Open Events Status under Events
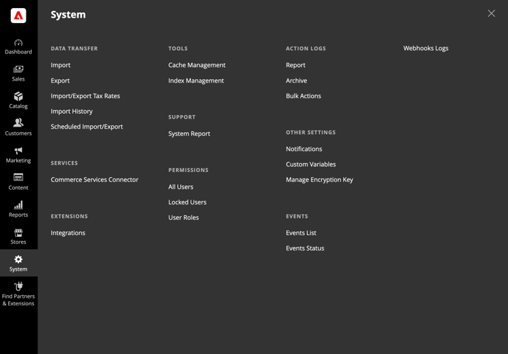Image resolution: width=508 pixels, height=354 pixels. (305, 248)
